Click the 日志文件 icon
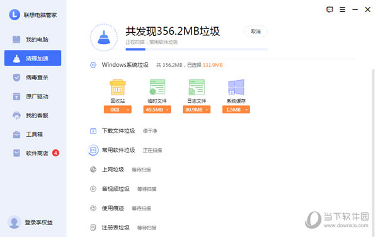 [197, 87]
